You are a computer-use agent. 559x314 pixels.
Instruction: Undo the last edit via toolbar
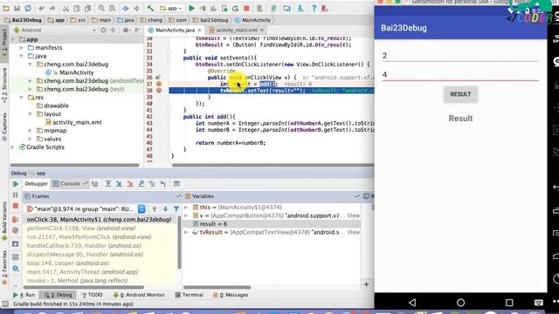click(42, 8)
